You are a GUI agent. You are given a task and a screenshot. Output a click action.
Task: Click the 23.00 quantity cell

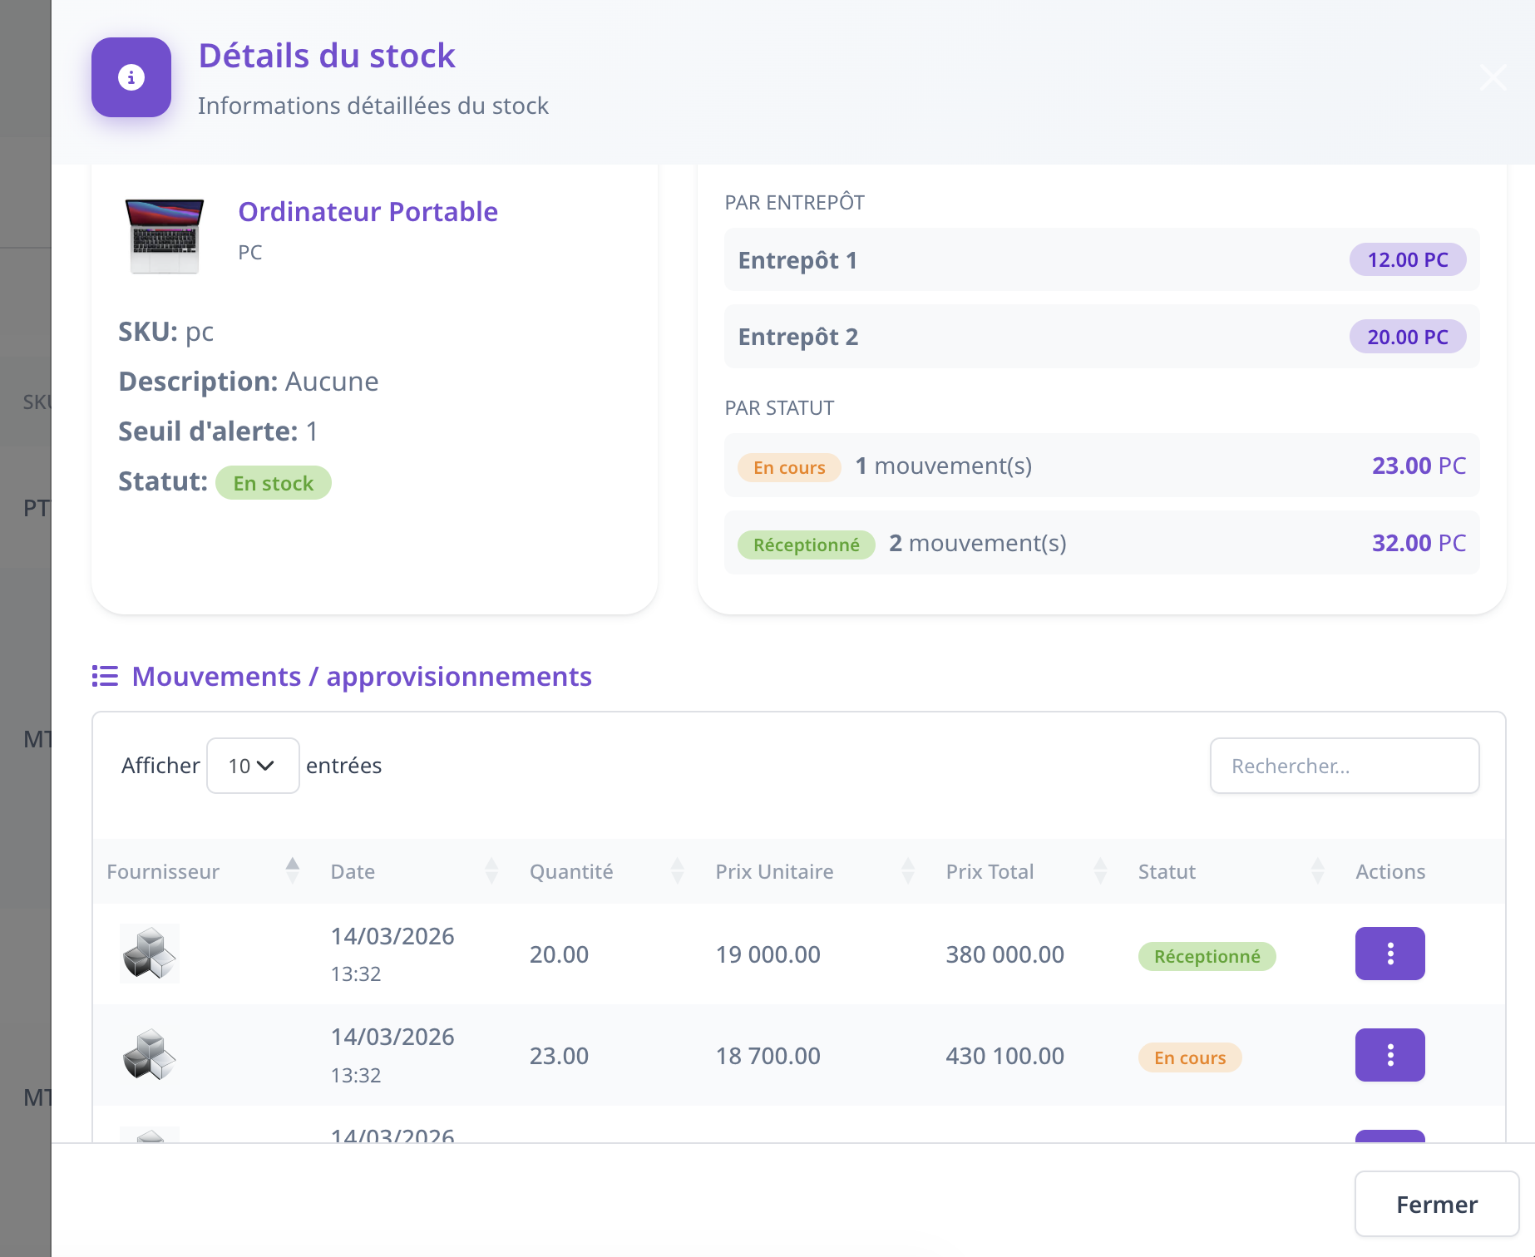point(559,1056)
